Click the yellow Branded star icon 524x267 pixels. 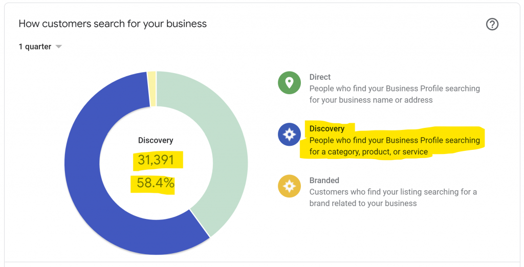289,186
